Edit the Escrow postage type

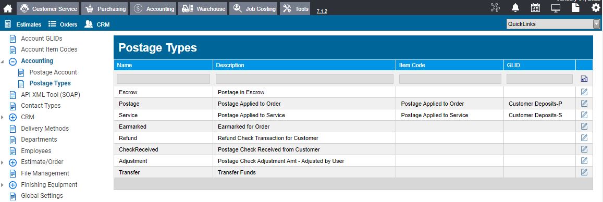tap(584, 92)
